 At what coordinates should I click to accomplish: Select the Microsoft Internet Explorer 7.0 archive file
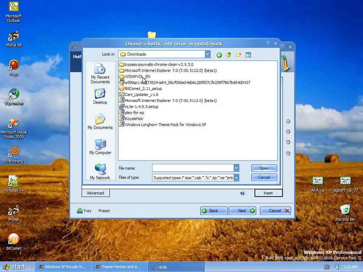click(168, 101)
